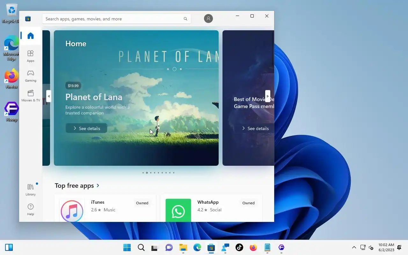Click See details for Planet of Lana
This screenshot has width=408, height=255.
coord(86,128)
